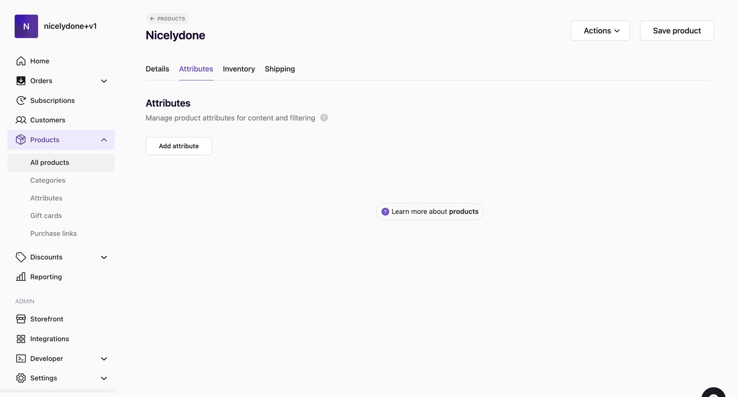Click the Subscriptions cycle icon
The width and height of the screenshot is (738, 397).
click(x=21, y=100)
